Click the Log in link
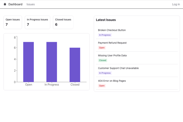183x122 pixels. (x=176, y=4)
